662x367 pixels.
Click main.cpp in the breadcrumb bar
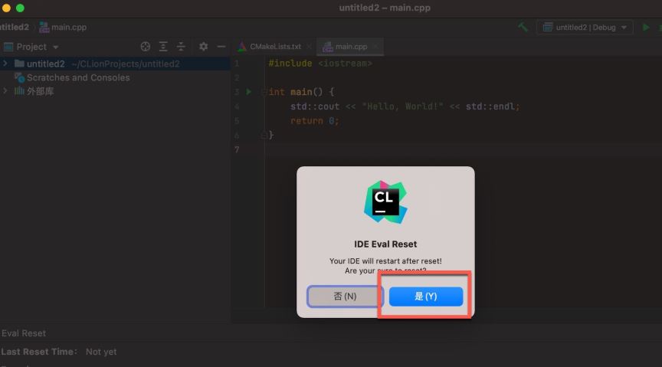tap(68, 27)
